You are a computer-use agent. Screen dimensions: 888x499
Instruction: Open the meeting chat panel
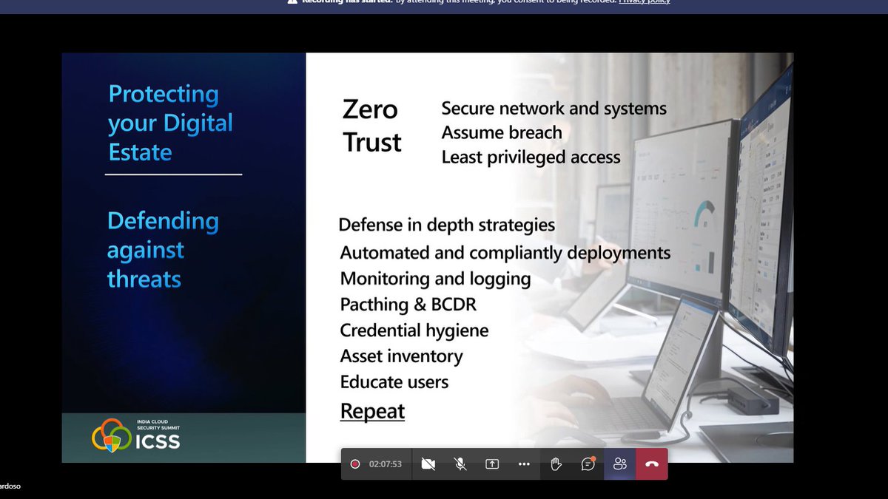coord(588,464)
